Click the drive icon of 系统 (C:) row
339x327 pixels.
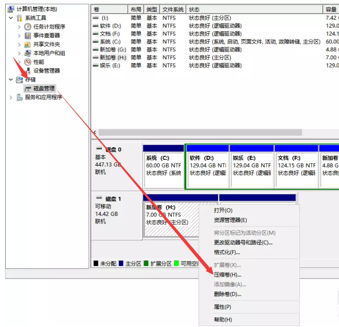pyautogui.click(x=96, y=42)
